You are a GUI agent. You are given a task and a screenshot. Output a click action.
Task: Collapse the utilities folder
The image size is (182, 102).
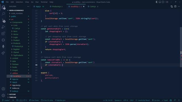(x=19, y=73)
